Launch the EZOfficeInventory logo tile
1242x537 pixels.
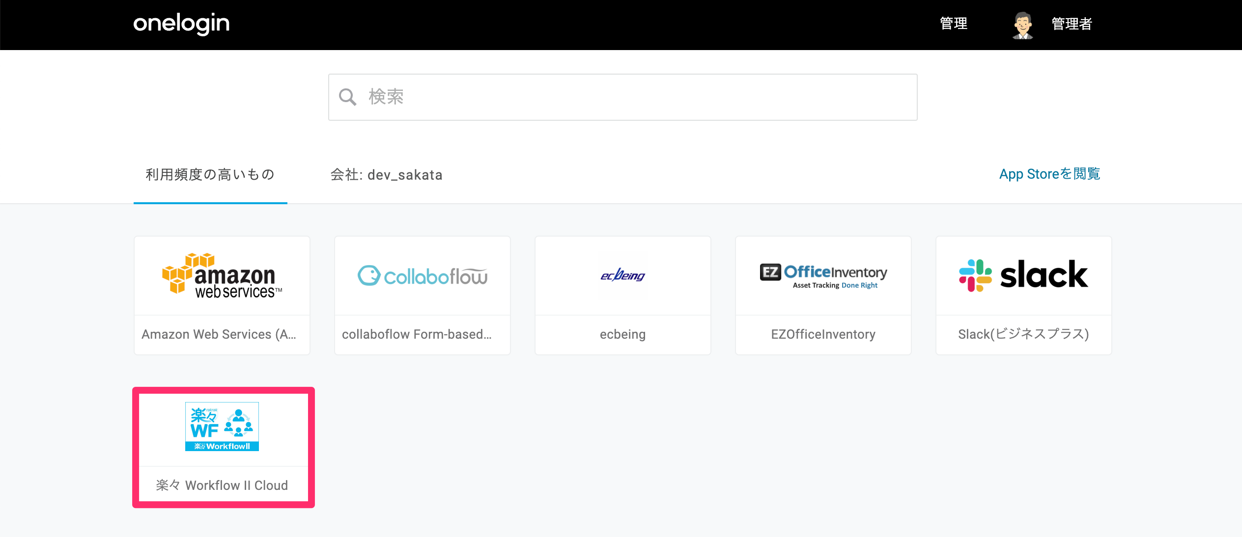[823, 276]
